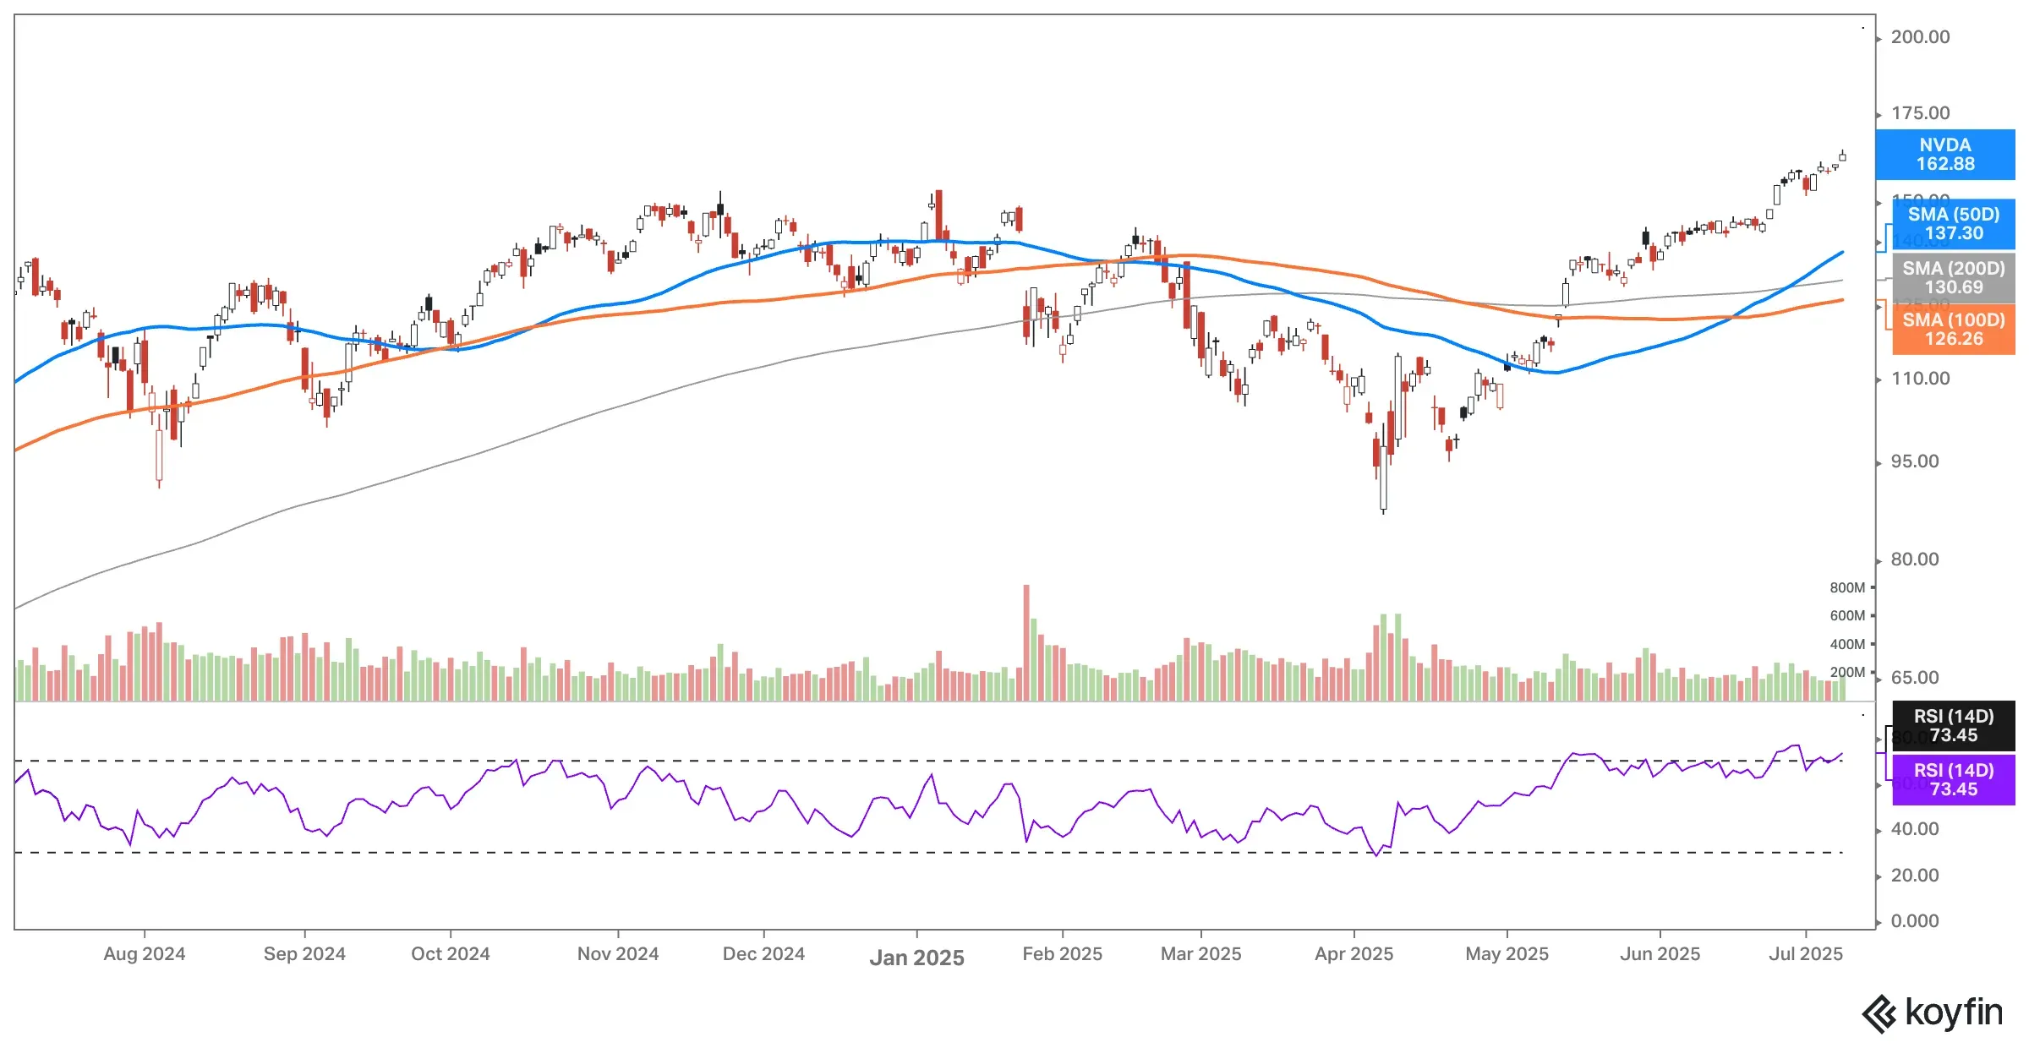Click the Koyfin logo

[x=1933, y=1013]
